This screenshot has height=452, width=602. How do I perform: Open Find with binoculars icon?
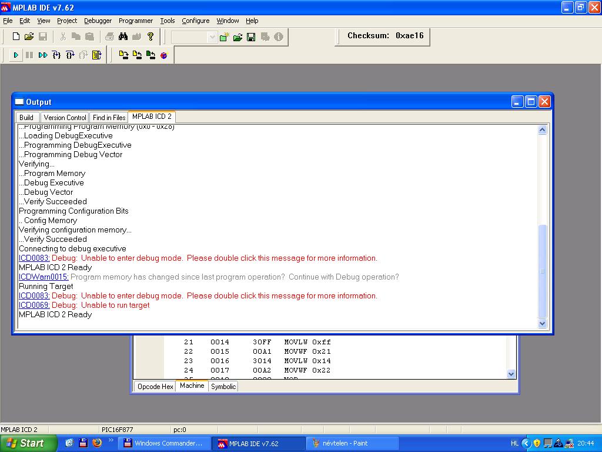coord(123,36)
